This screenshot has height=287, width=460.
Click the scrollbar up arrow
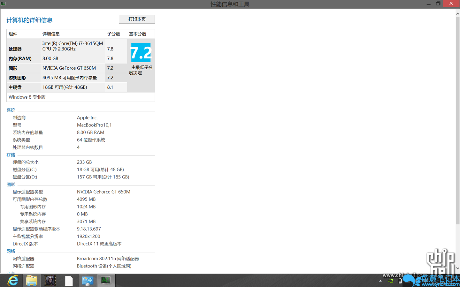pyautogui.click(x=457, y=14)
